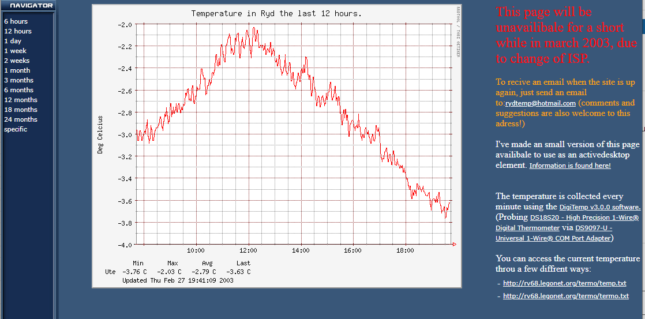Open the 24 months graph
This screenshot has width=645, height=319.
tap(20, 119)
